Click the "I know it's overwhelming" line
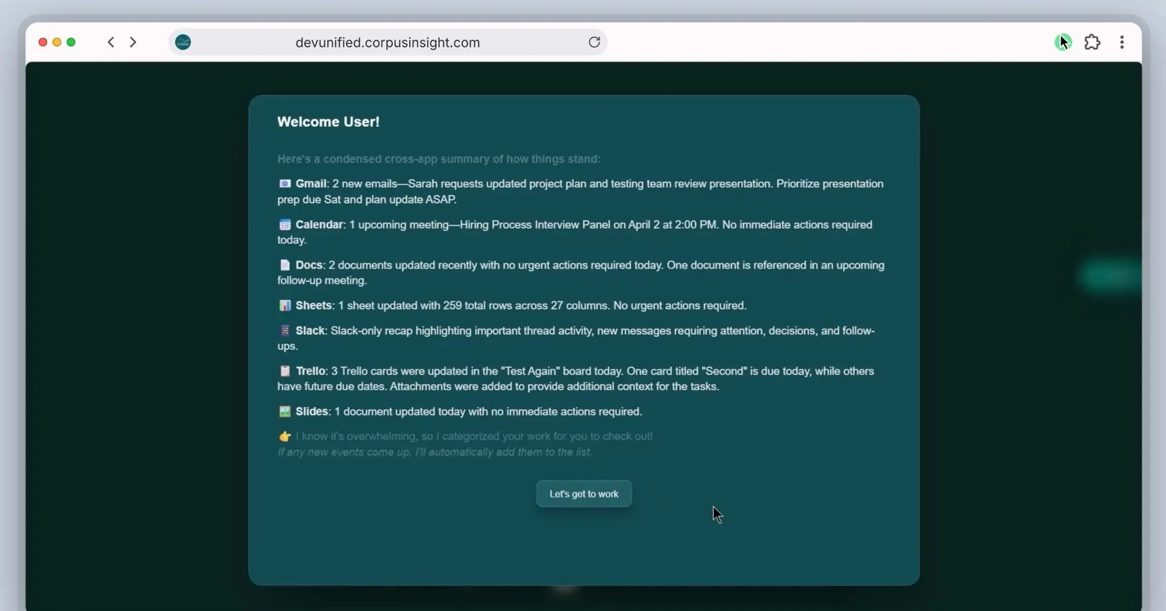The height and width of the screenshot is (611, 1166). (x=474, y=436)
